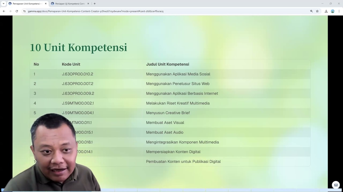Click 'Menyusun Creative Brief' title
This screenshot has width=343, height=192.
click(x=168, y=113)
